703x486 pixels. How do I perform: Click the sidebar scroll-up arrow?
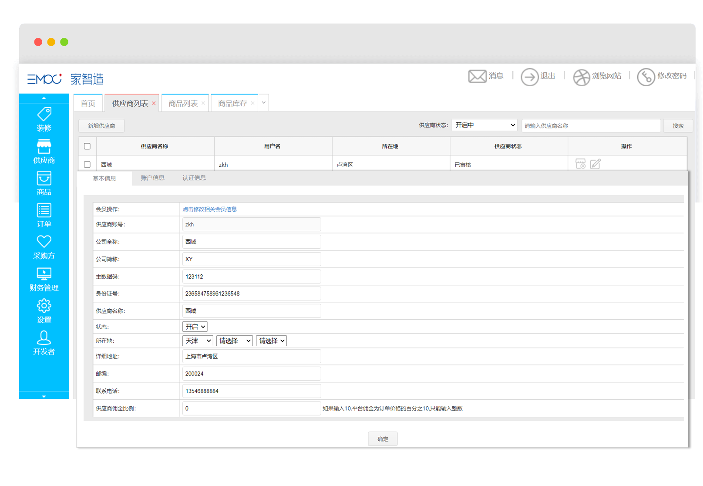44,98
